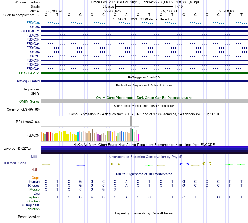The width and height of the screenshot is (248, 223).
Task: Open the GTEx Gene Expression in 54 tissues title
Action: coord(144,114)
